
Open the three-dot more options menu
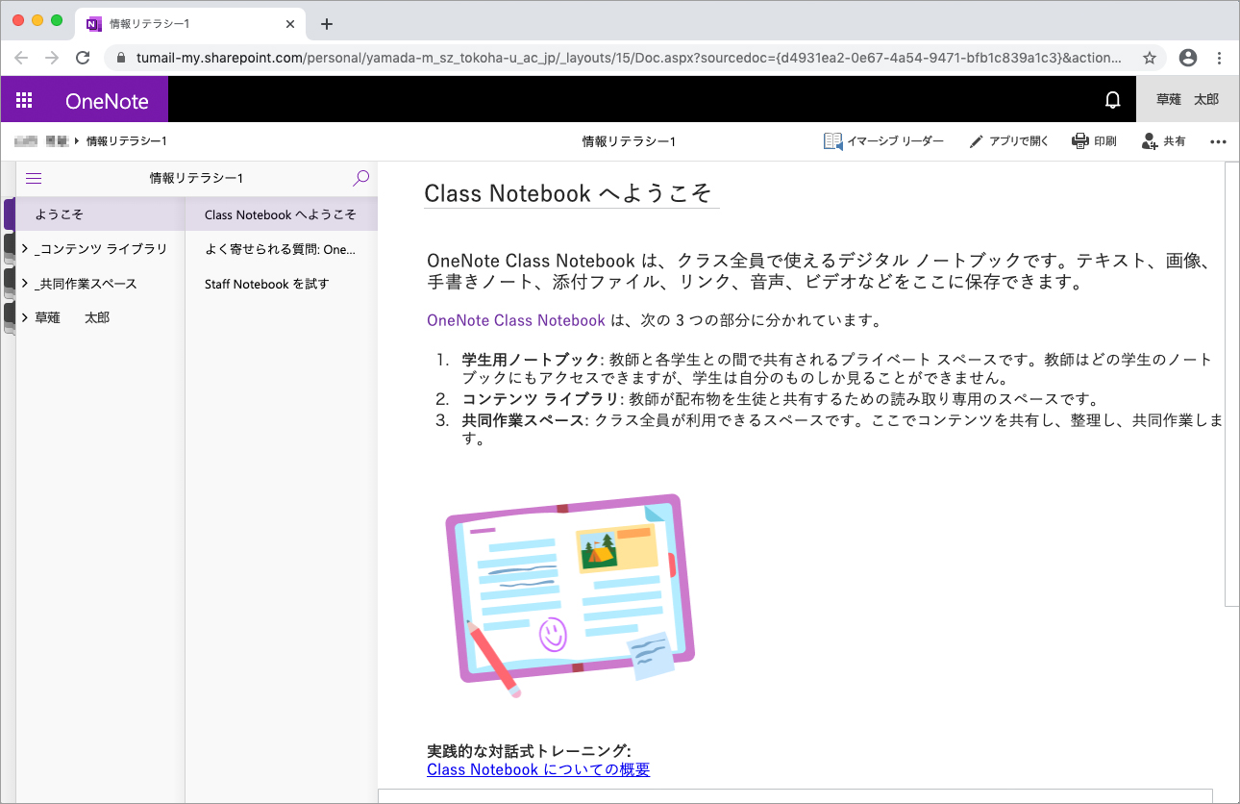coord(1218,141)
